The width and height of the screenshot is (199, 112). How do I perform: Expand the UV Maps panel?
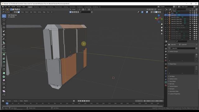point(172,77)
